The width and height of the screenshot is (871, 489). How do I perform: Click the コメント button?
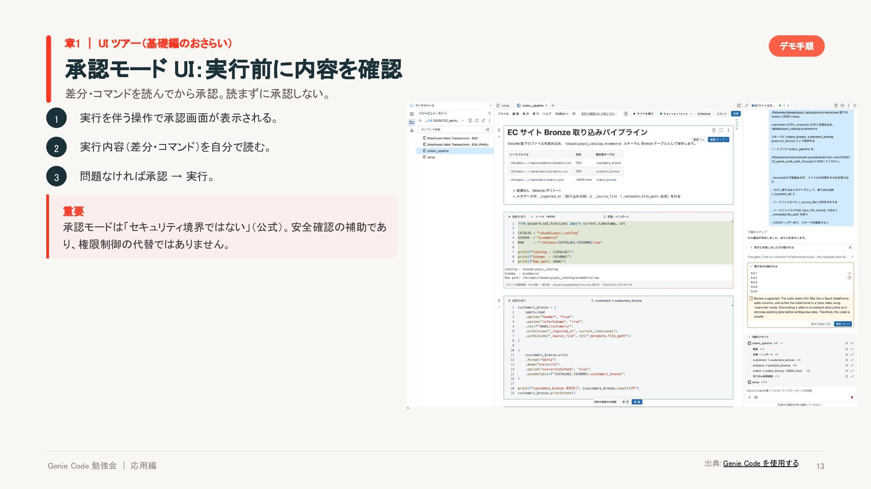722,114
